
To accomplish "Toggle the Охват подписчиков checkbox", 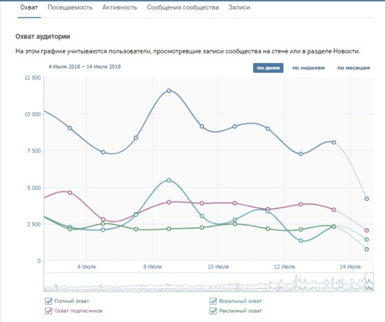I will point(48,311).
